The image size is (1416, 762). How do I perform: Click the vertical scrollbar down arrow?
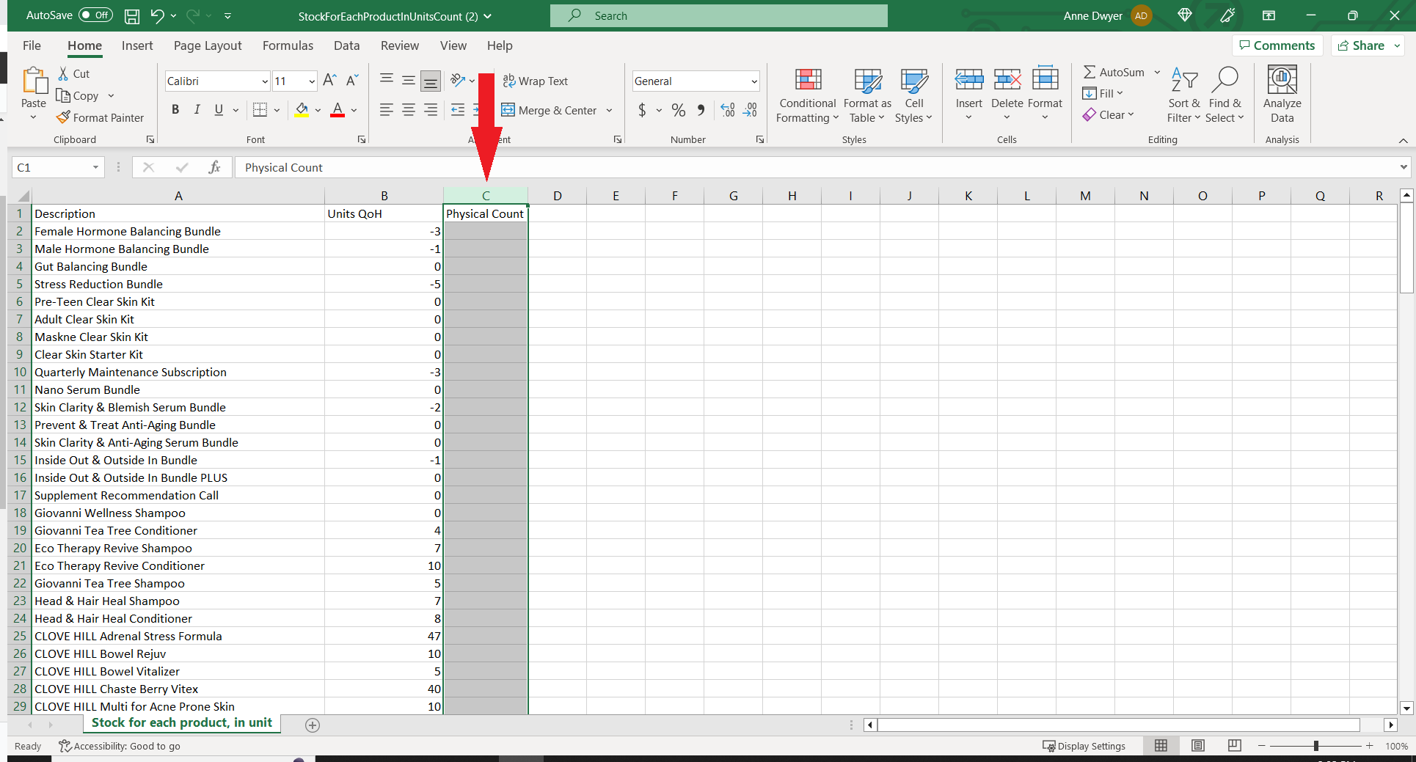tap(1406, 708)
